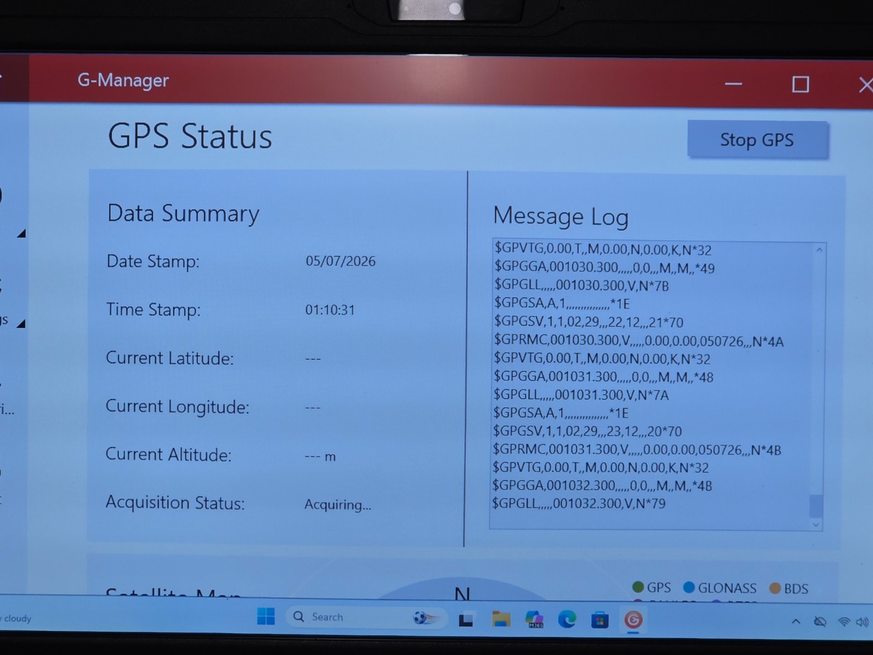The width and height of the screenshot is (873, 655).
Task: Click the taskbar Search box
Action: tap(367, 617)
